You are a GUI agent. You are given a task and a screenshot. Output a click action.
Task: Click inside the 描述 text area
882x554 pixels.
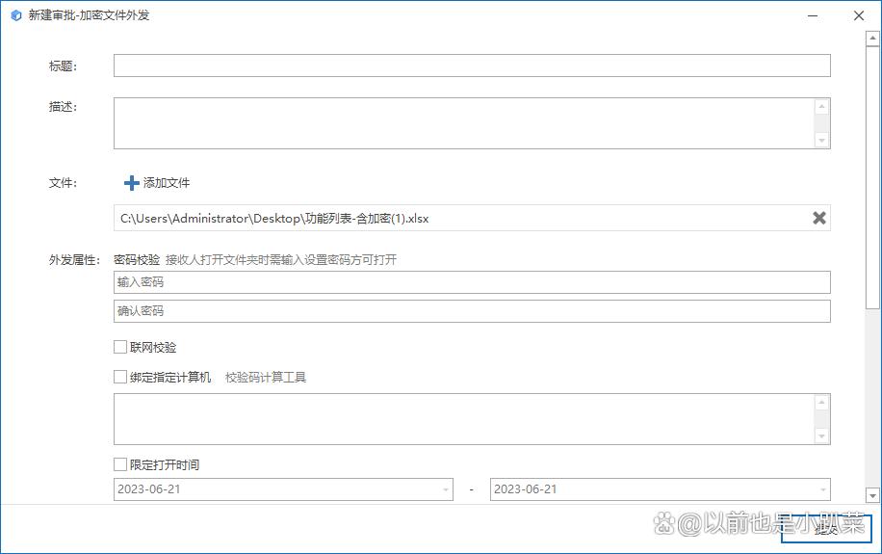(x=465, y=123)
